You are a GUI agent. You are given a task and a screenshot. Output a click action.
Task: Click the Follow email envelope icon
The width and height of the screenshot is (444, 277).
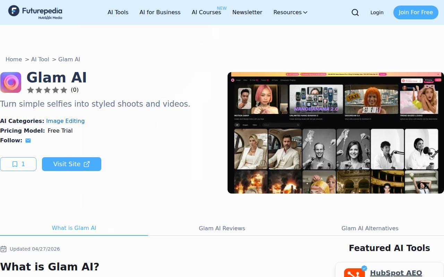pos(28,140)
